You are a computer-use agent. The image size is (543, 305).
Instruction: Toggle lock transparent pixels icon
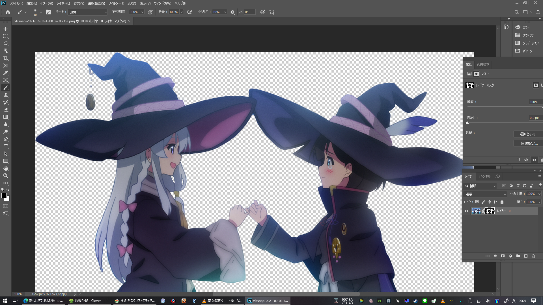477,202
